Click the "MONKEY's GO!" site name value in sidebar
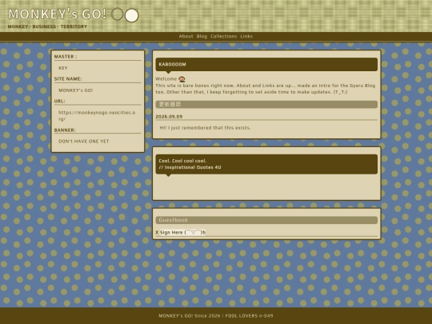The image size is (432, 324). [x=76, y=90]
